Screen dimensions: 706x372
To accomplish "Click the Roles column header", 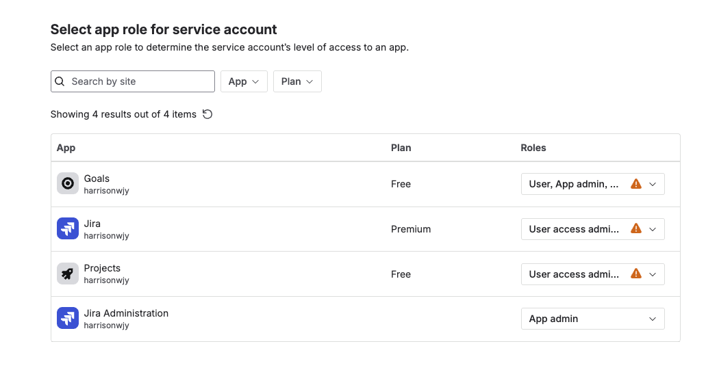I will point(533,148).
